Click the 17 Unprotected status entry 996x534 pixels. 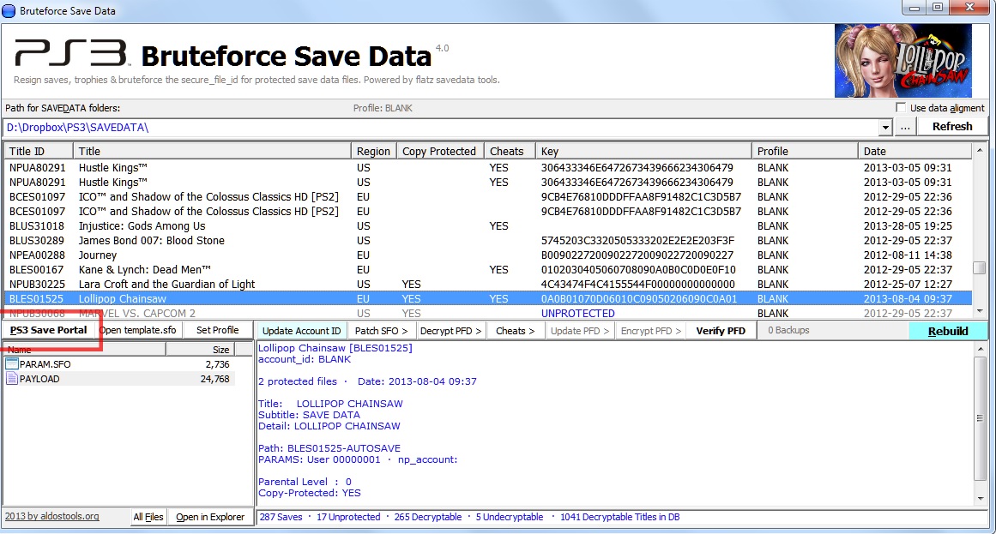[x=348, y=517]
